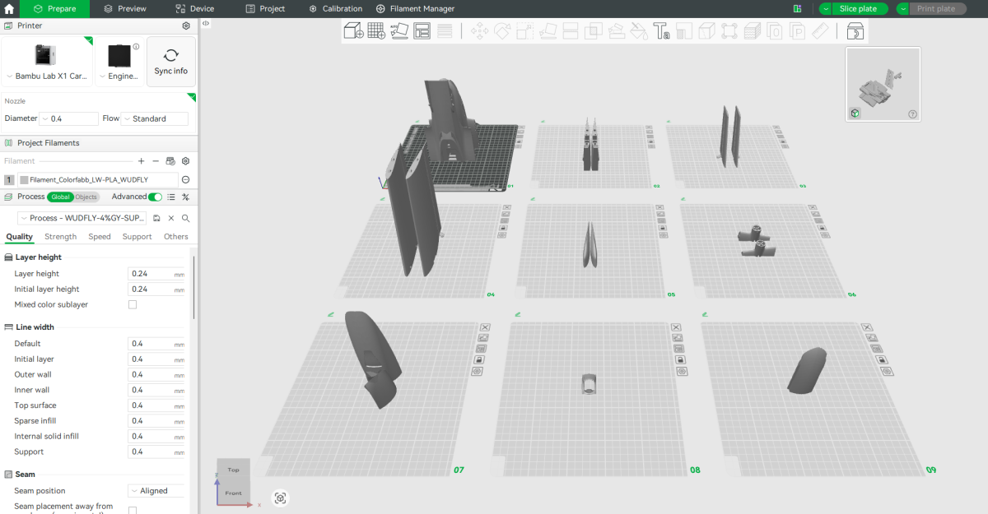Screen dimensions: 988x514
Task: Click the plate thumbnail preview
Action: point(883,84)
